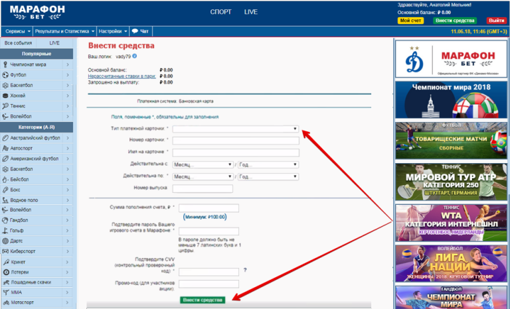Image resolution: width=510 pixels, height=309 pixels.
Task: Click the esports icon next to Киберспорт
Action: pos(5,251)
